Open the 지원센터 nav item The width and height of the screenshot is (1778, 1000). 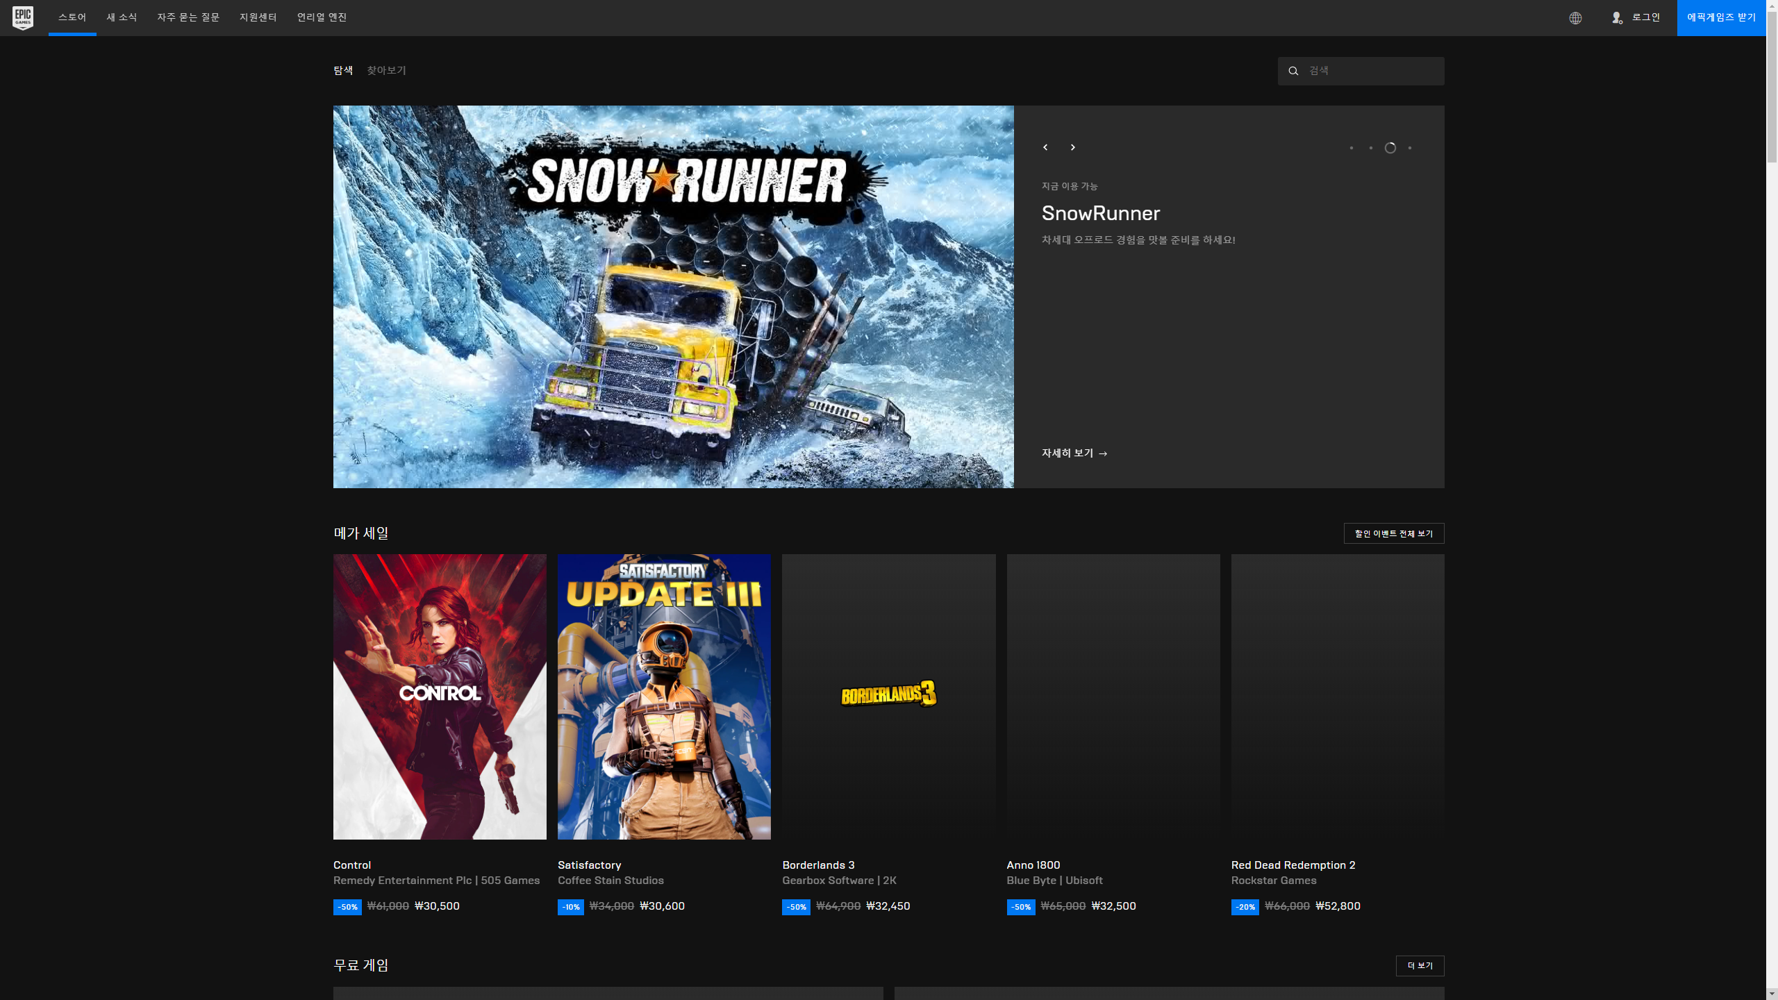[x=258, y=17]
